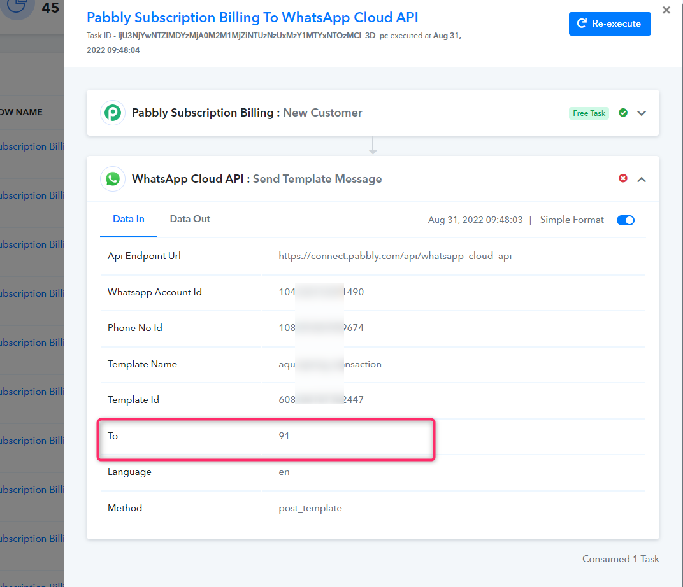Click the Pabbly Subscription Billing logo icon
This screenshot has height=587, width=683.
coord(113,113)
